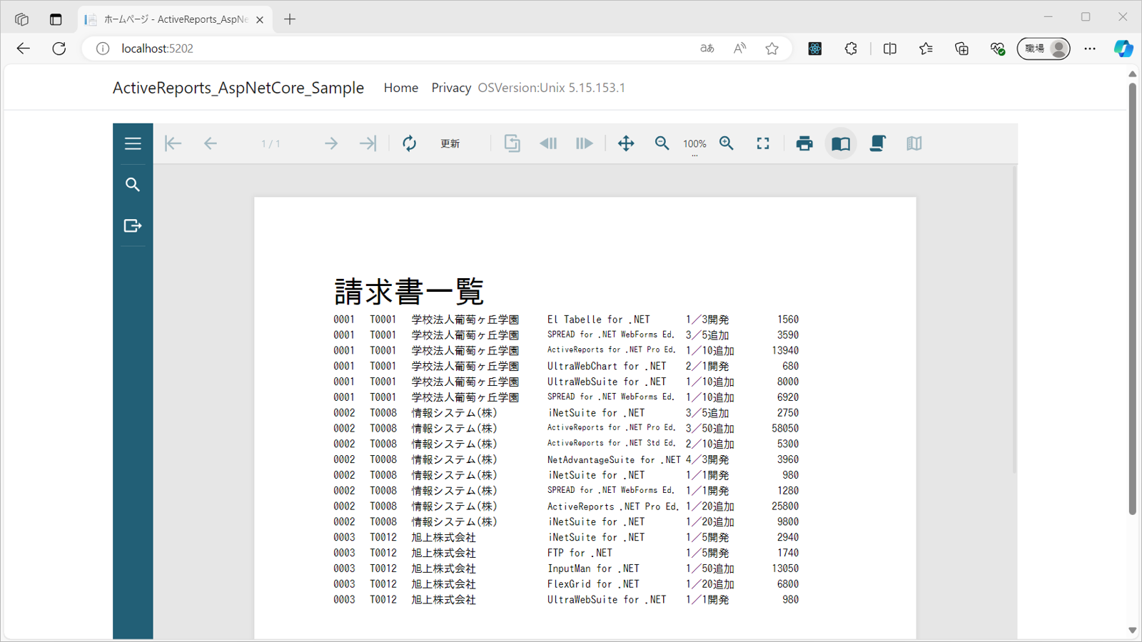1142x642 pixels.
Task: Toggle fullscreen mode in the viewer
Action: click(x=763, y=143)
